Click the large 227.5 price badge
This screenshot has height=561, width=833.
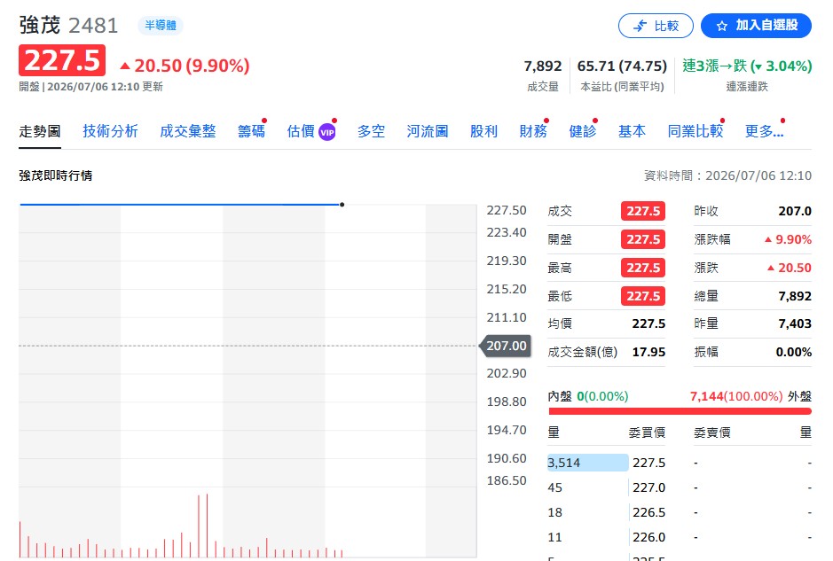[62, 60]
